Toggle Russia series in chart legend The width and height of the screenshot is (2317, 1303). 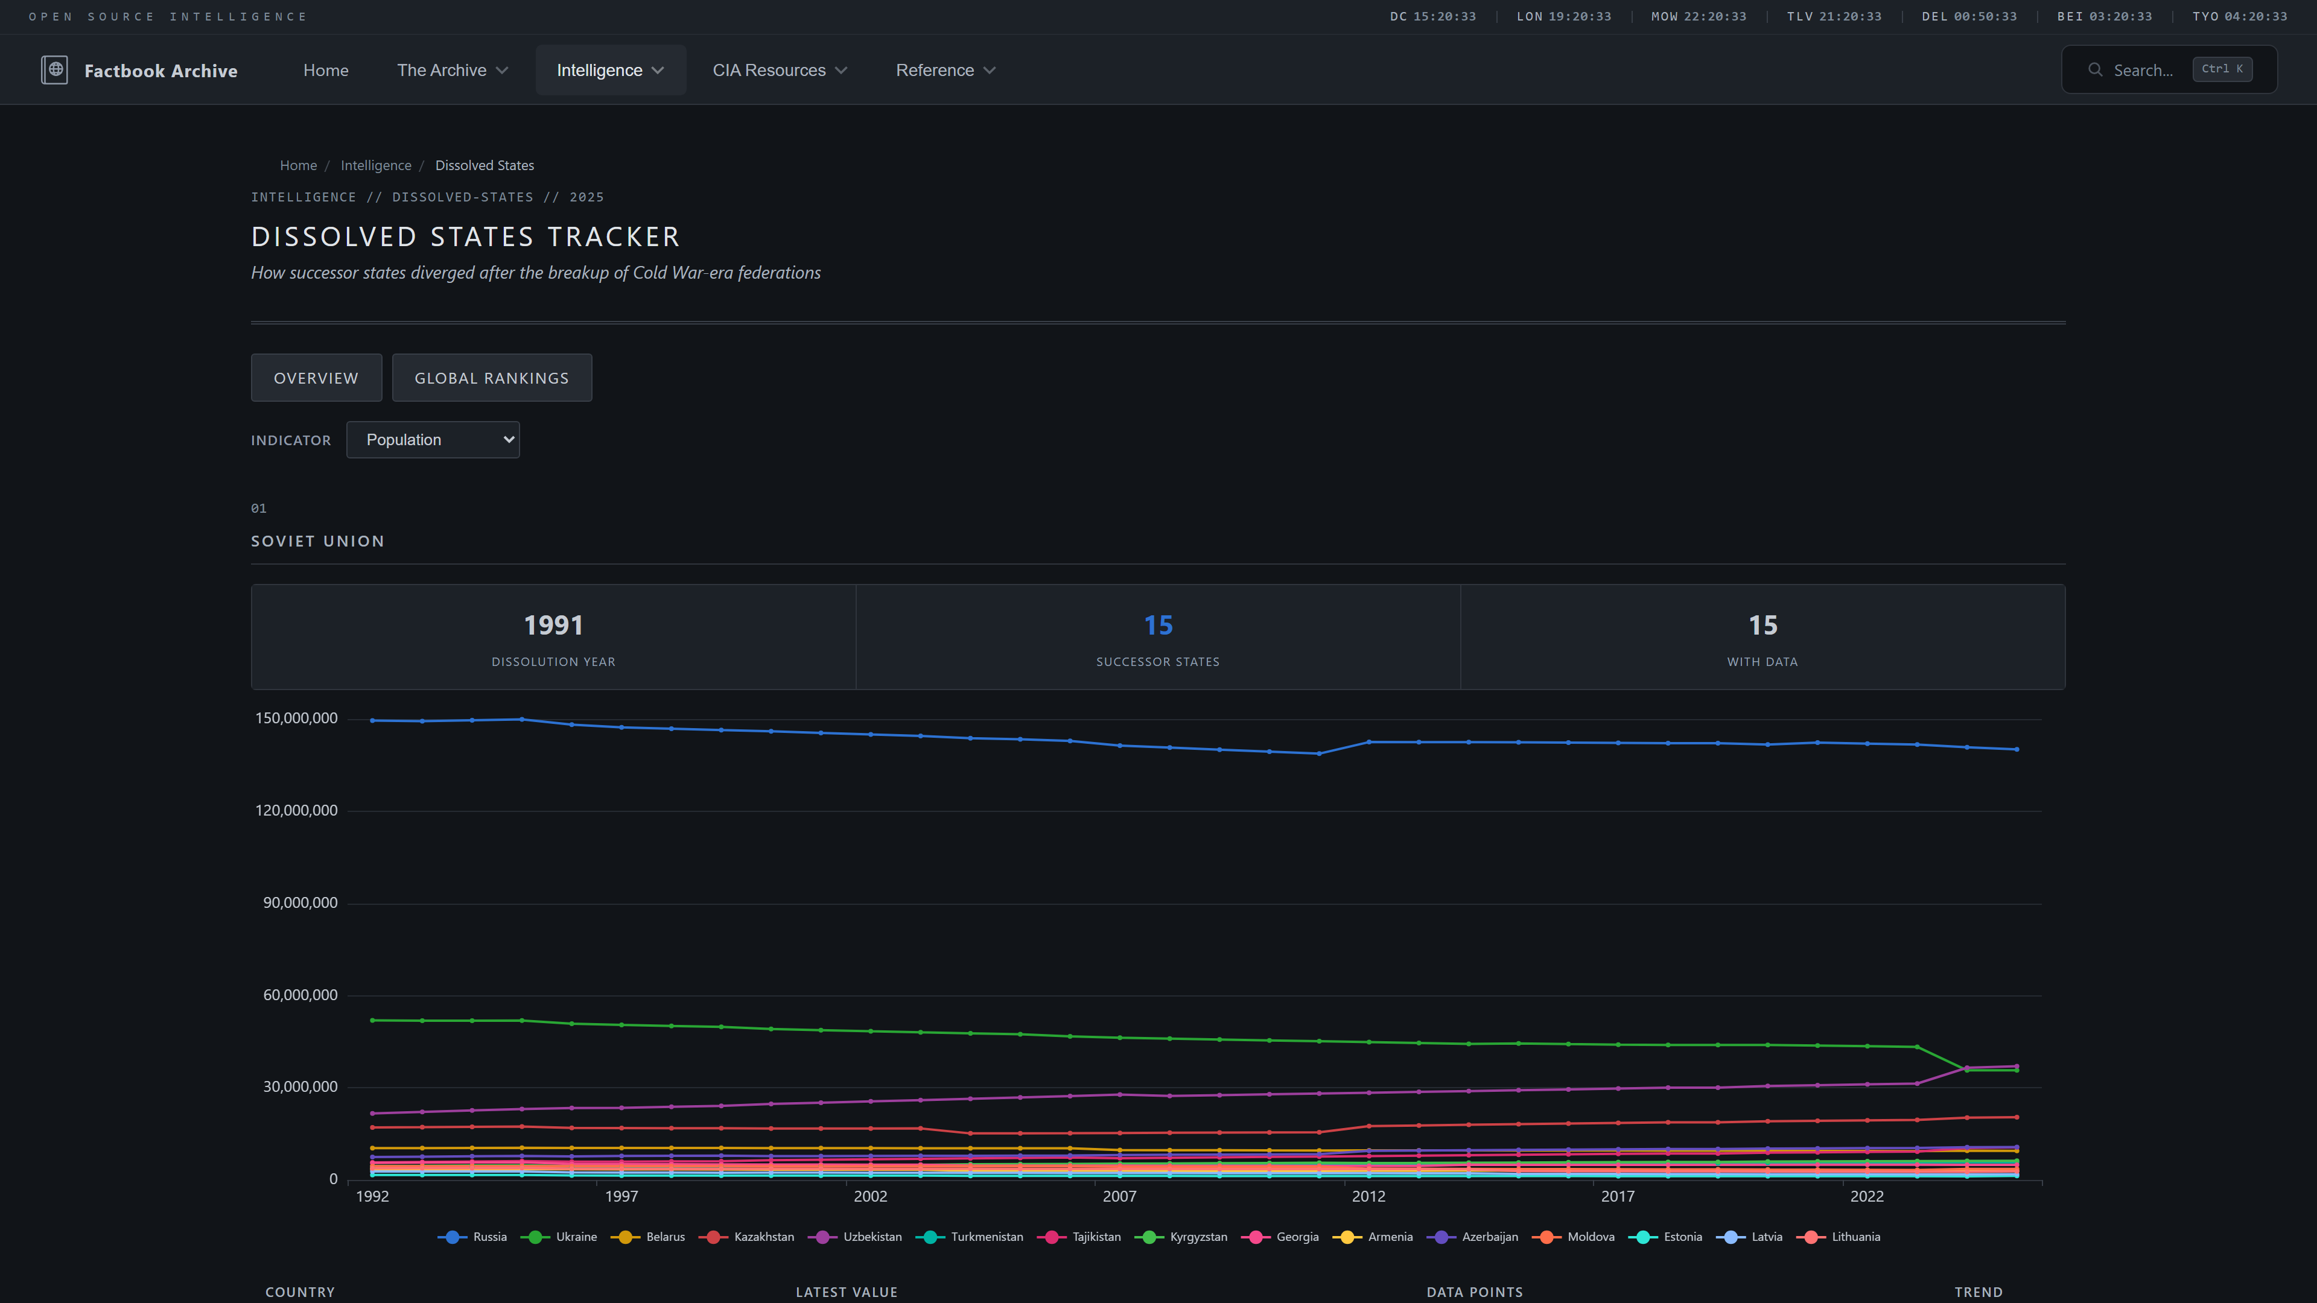click(453, 1237)
